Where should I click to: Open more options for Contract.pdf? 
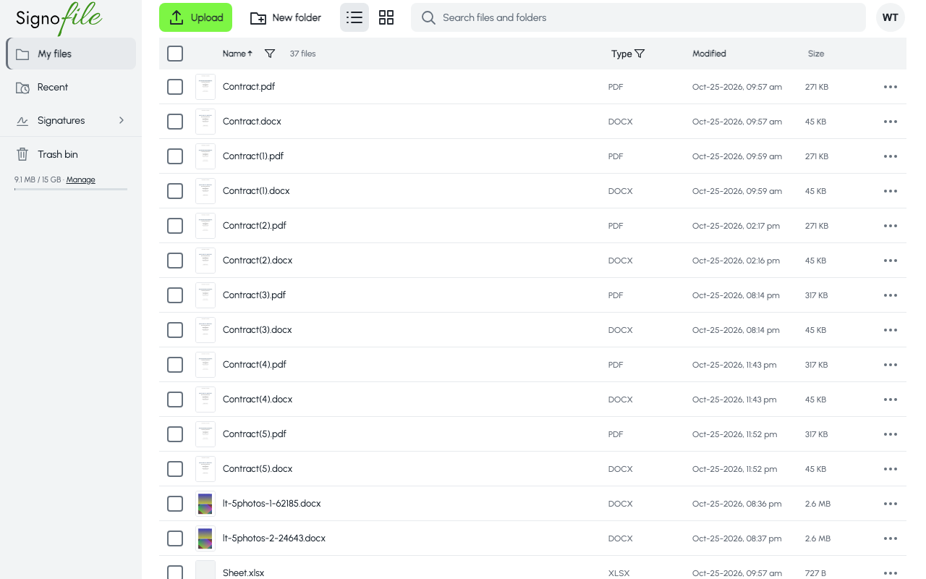click(891, 87)
